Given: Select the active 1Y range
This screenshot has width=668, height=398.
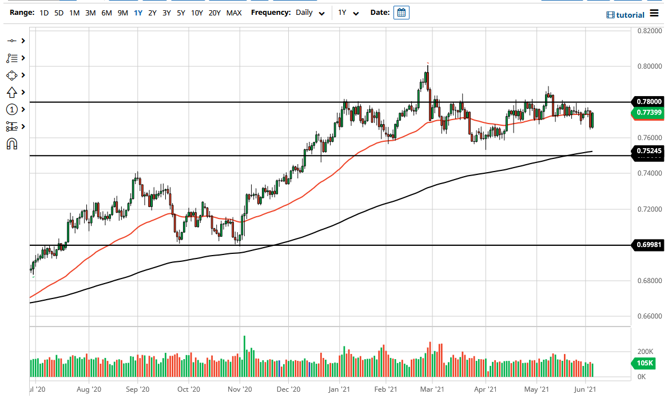Looking at the screenshot, I should coord(138,13).
